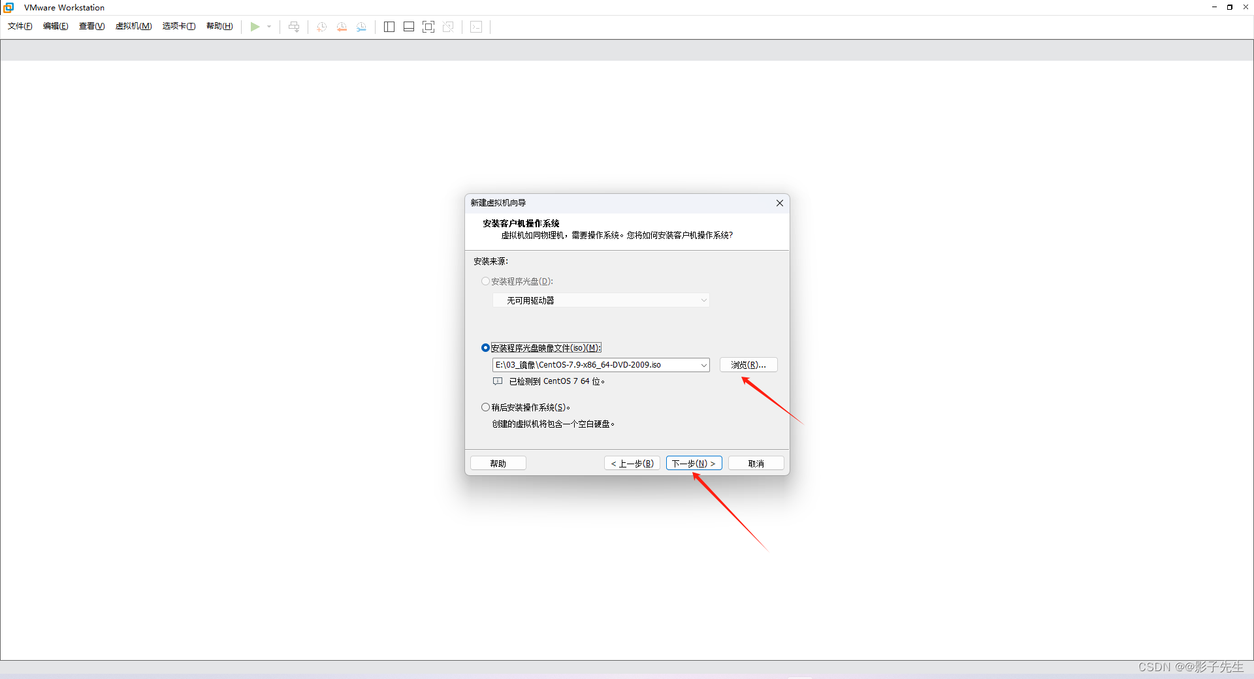Minimize the VMware Workstation window
1254x679 pixels.
(1214, 7)
